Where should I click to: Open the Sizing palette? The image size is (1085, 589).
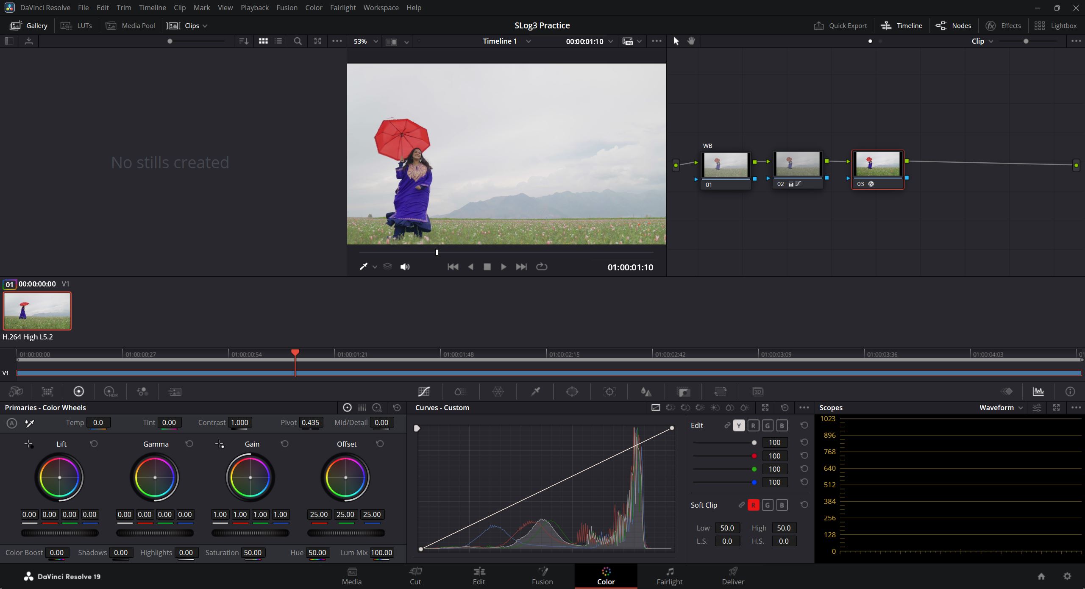[720, 392]
